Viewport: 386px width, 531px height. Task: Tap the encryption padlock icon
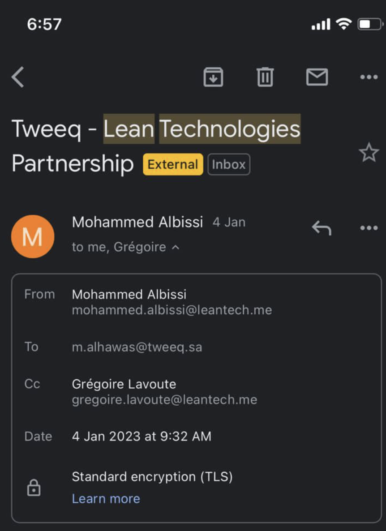click(34, 488)
